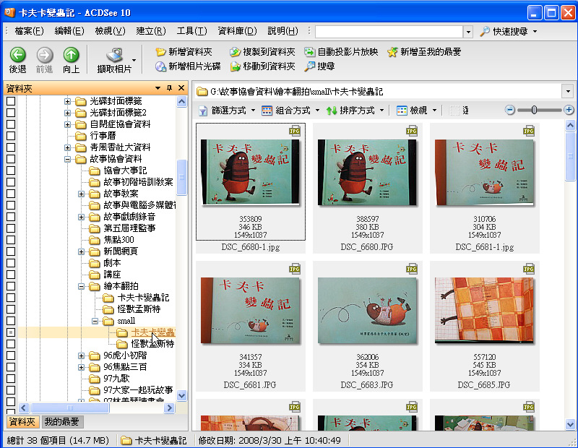Image resolution: width=578 pixels, height=448 pixels.
Task: Switch to the 我的最愛 tab
Action: point(62,421)
